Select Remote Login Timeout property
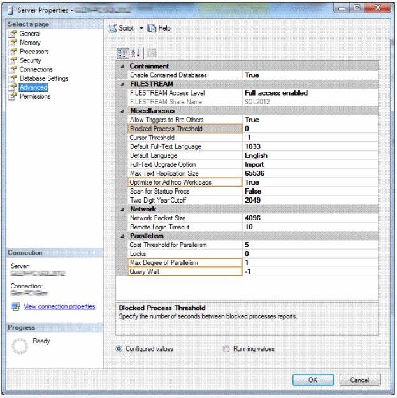The height and width of the screenshot is (398, 397). click(185, 227)
